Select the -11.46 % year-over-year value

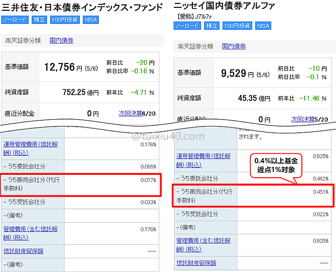(313, 99)
